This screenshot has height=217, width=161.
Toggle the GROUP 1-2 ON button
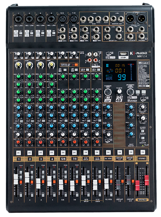pyautogui.click(x=119, y=152)
